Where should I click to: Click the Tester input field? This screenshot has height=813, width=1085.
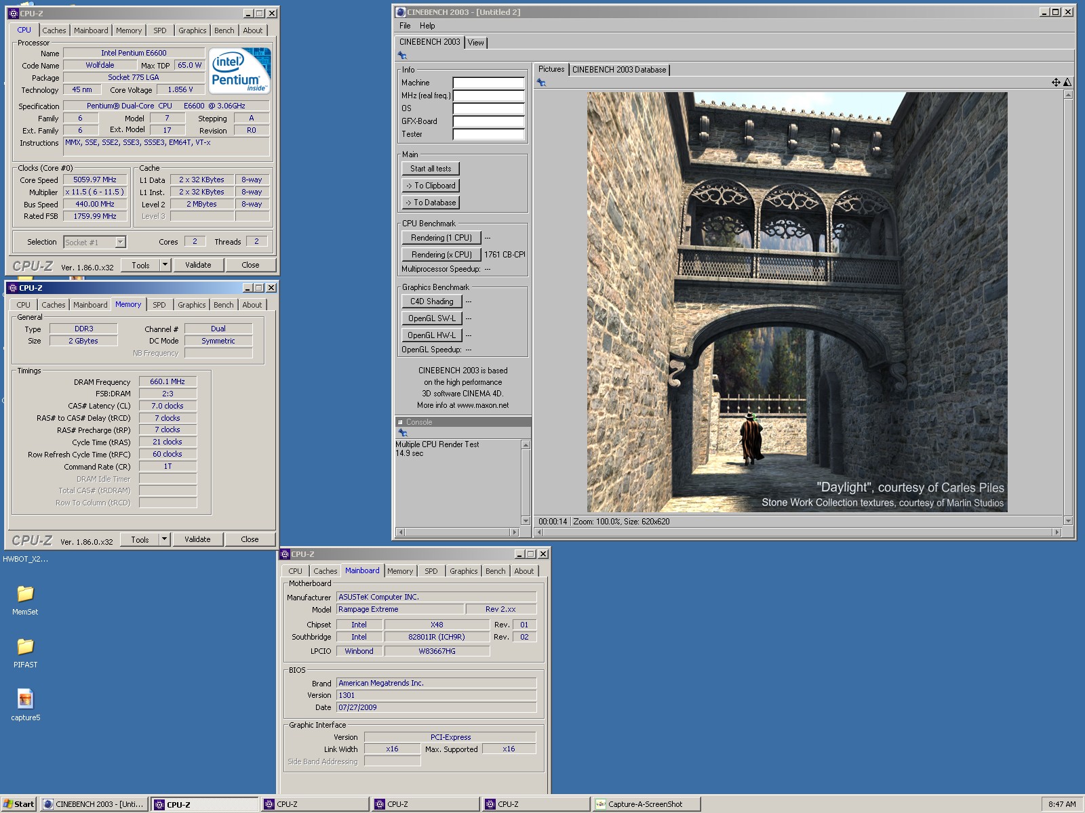(x=489, y=134)
